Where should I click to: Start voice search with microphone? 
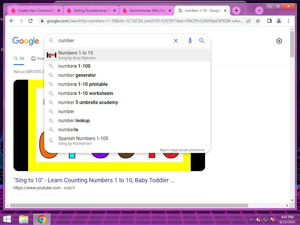tap(190, 40)
